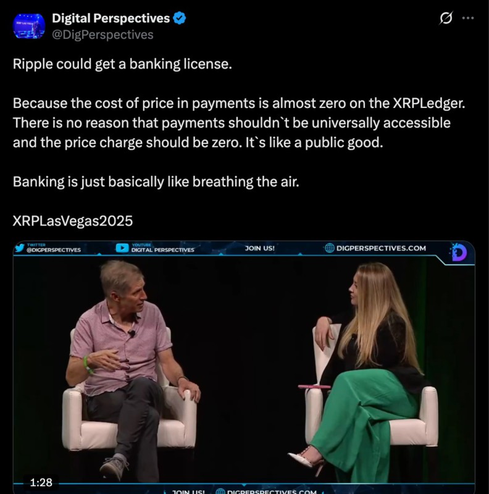Click the bottom JOIN US! banner text
The image size is (489, 494).
188,492
